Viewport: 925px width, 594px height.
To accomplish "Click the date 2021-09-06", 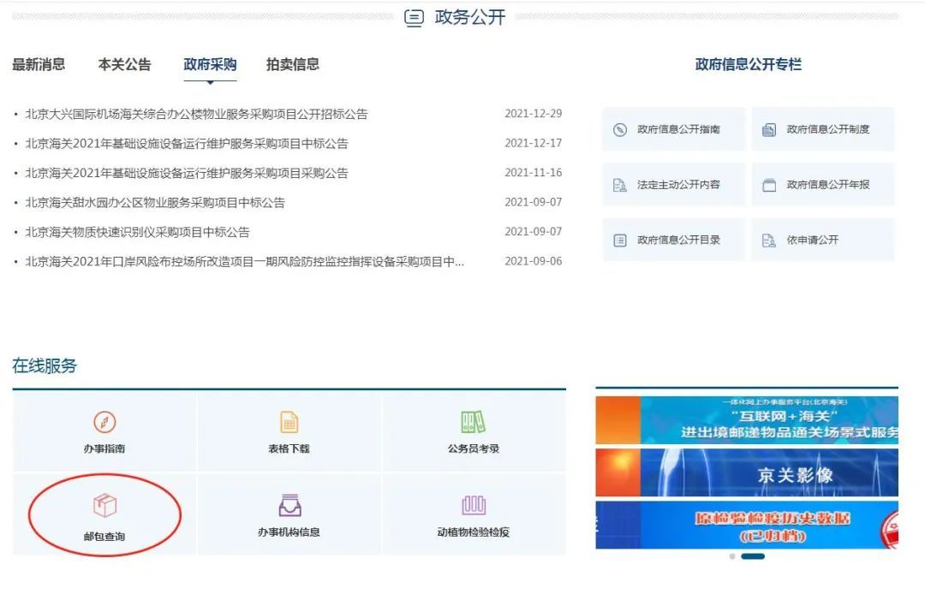I will coord(534,261).
